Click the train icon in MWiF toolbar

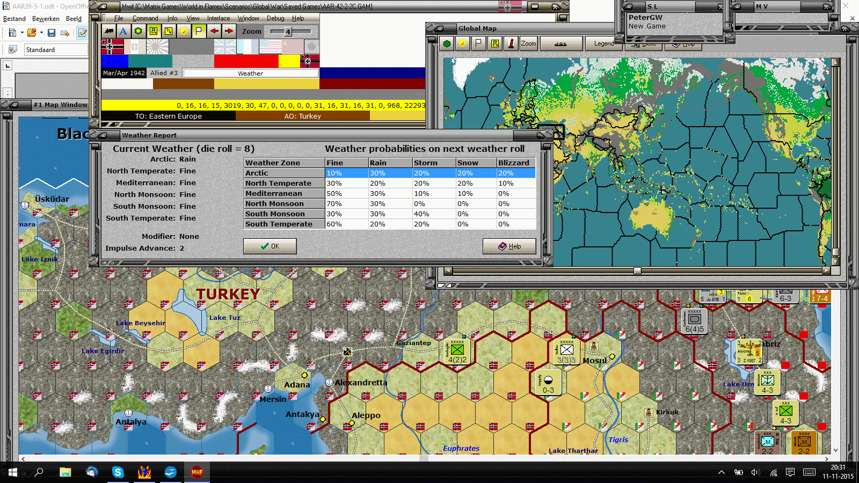109,31
